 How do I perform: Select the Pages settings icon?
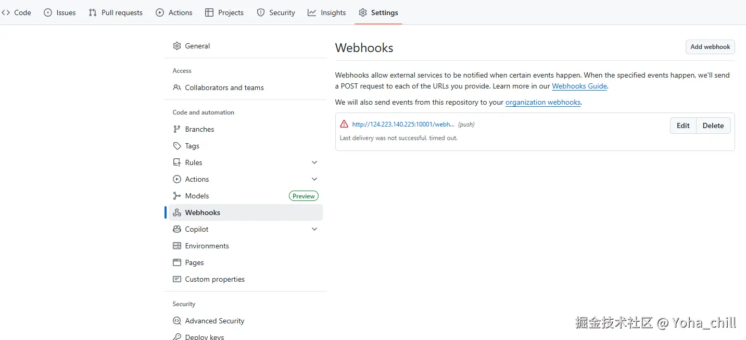pyautogui.click(x=178, y=262)
